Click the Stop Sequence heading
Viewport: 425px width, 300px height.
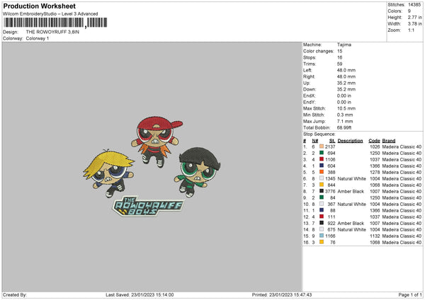319,134
